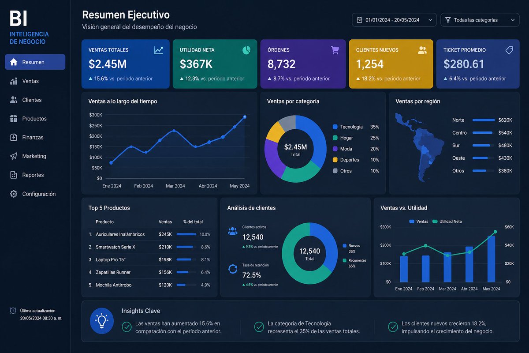This screenshot has height=353, width=529.
Task: Click the funnel icon in the categories filter
Action: [447, 19]
